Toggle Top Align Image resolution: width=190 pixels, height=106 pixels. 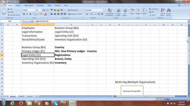pyautogui.click(x=52, y=10)
